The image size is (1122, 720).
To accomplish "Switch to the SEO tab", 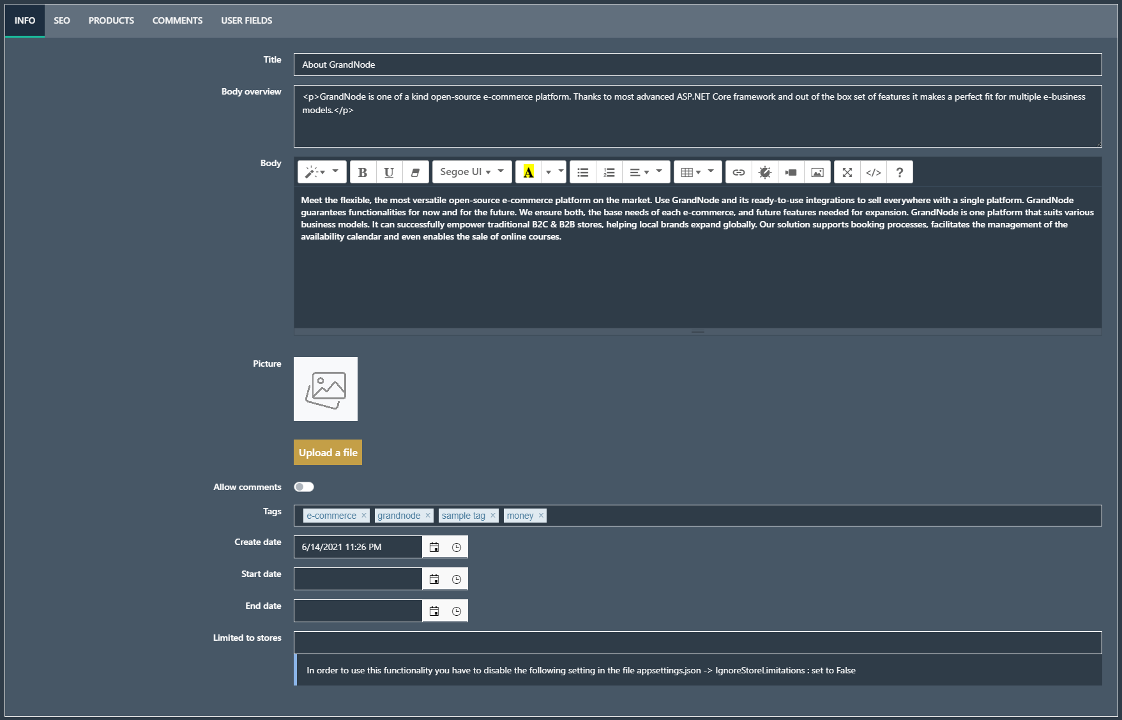I will [62, 20].
